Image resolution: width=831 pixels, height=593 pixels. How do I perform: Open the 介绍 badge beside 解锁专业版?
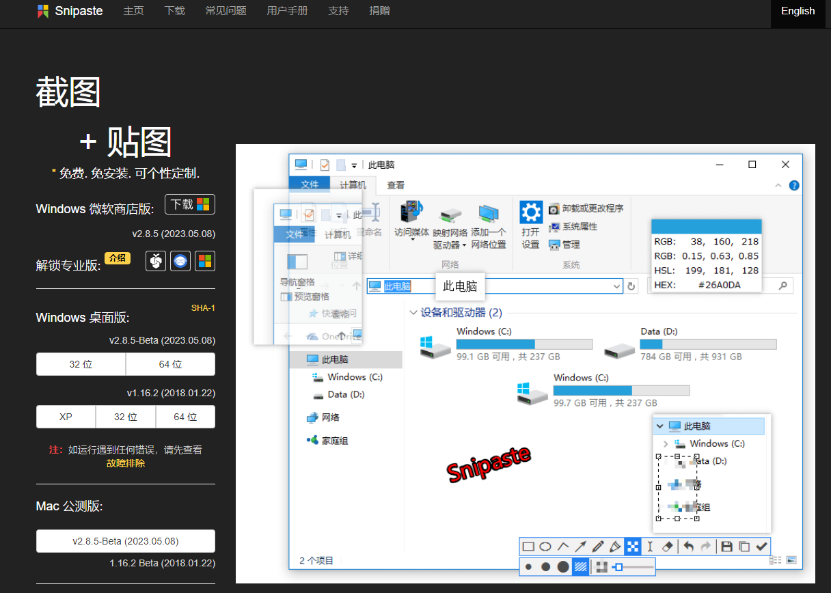tap(118, 258)
